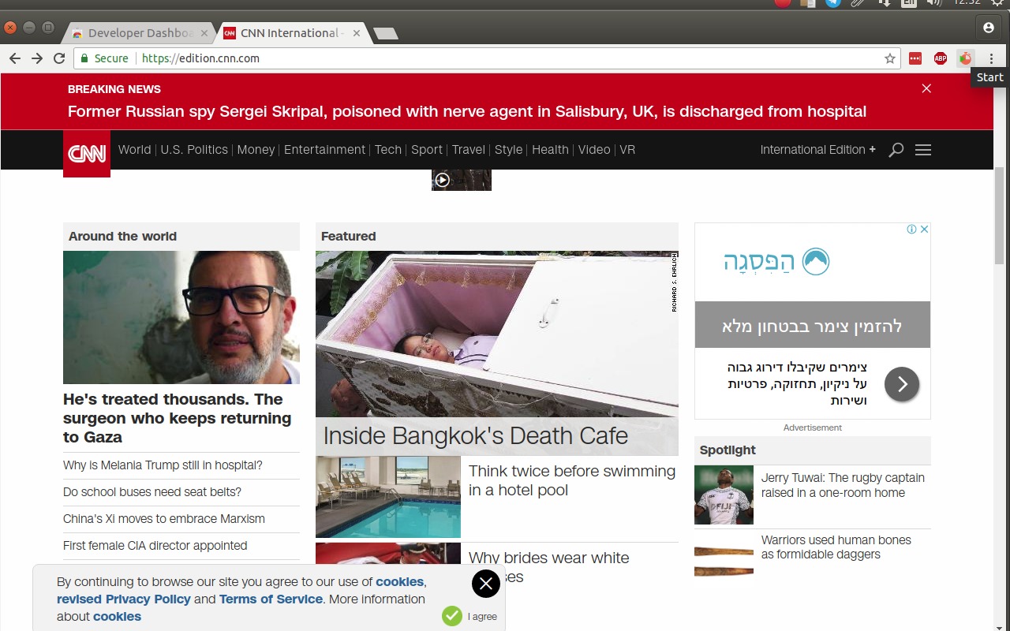Open the World section in navigation
The height and width of the screenshot is (631, 1010).
pos(134,150)
